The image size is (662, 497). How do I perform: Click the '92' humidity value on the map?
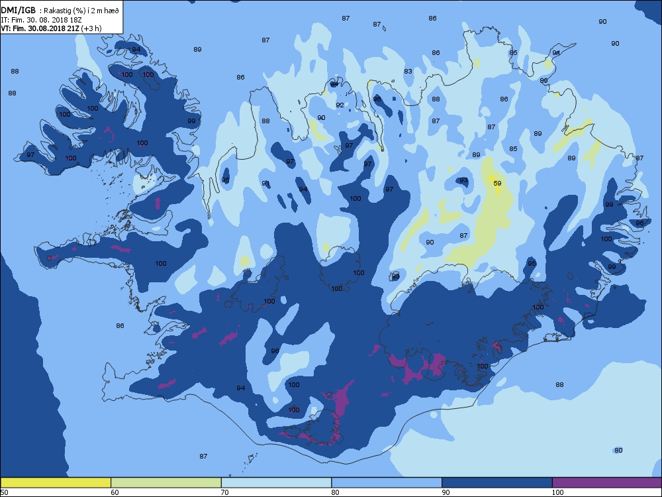[340, 105]
